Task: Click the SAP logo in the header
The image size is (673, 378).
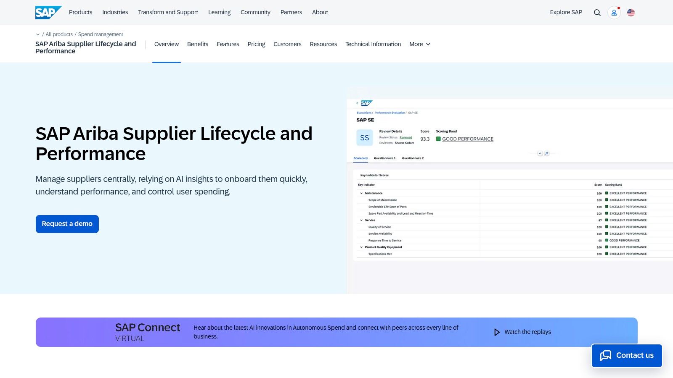Action: (x=48, y=13)
